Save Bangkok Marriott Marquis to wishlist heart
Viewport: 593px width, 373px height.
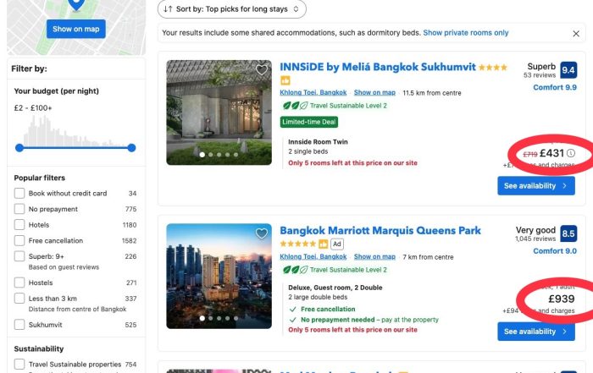261,233
